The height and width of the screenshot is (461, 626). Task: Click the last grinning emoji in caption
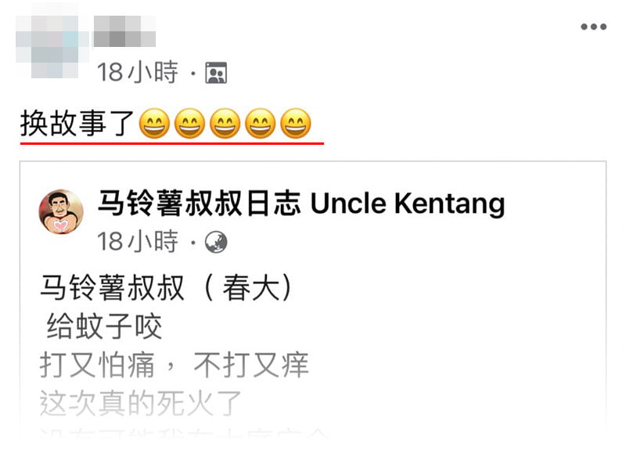tap(296, 124)
